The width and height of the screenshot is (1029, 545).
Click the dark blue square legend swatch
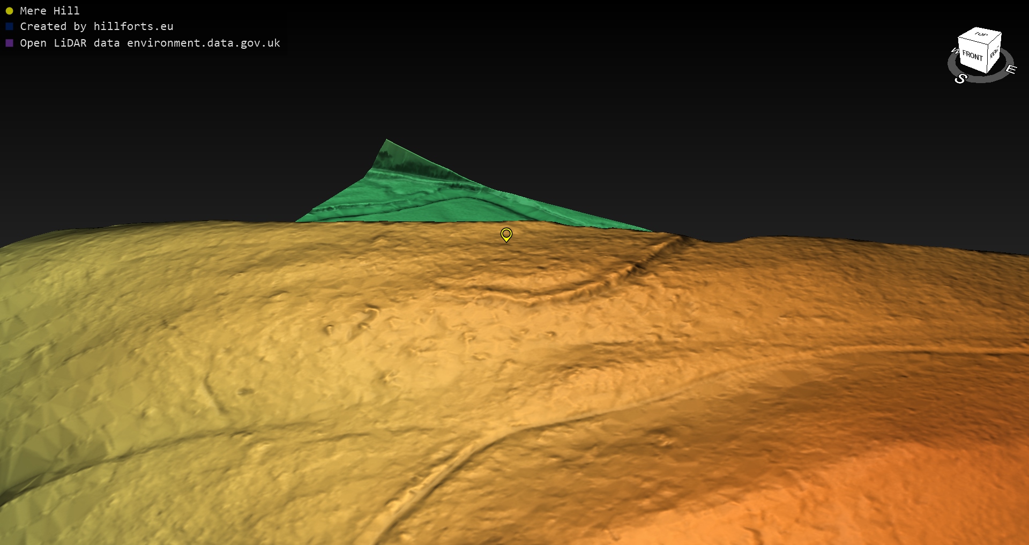tap(9, 26)
